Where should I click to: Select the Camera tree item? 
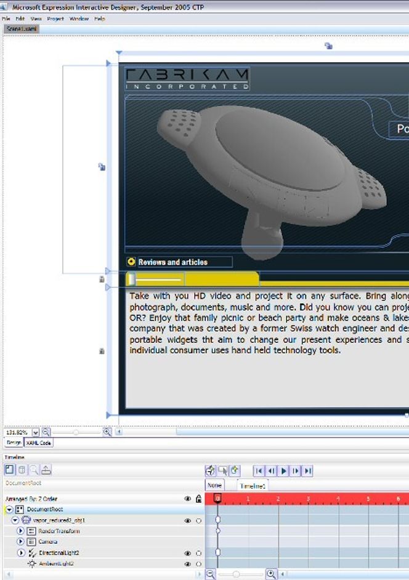(48, 542)
